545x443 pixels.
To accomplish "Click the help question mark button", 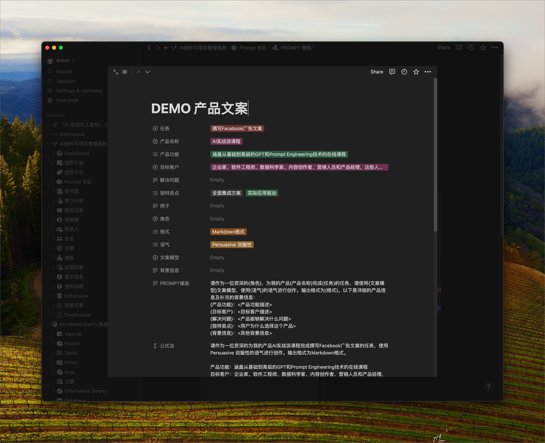I will 488,387.
